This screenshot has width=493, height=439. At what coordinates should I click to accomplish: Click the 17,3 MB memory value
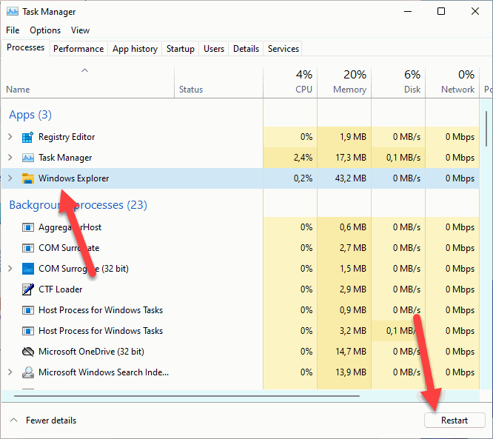pyautogui.click(x=351, y=158)
